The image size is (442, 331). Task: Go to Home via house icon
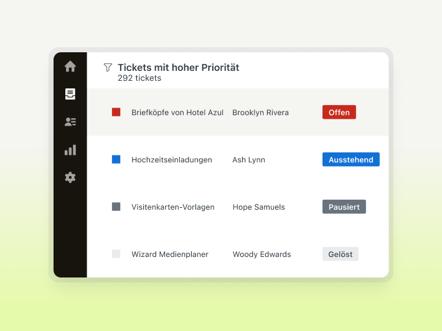70,67
